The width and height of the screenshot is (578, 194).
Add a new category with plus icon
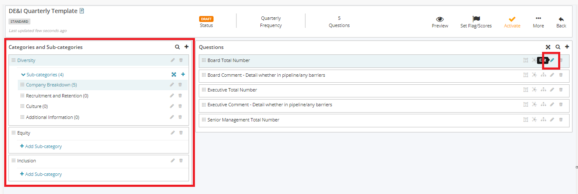click(186, 47)
